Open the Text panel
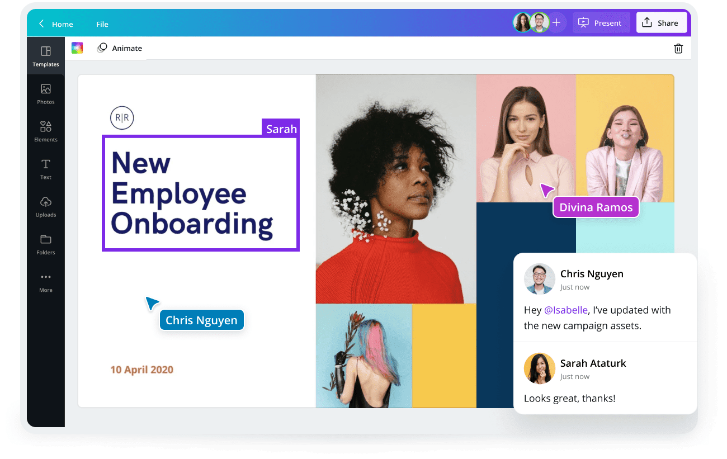This screenshot has height=459, width=727. [x=45, y=168]
